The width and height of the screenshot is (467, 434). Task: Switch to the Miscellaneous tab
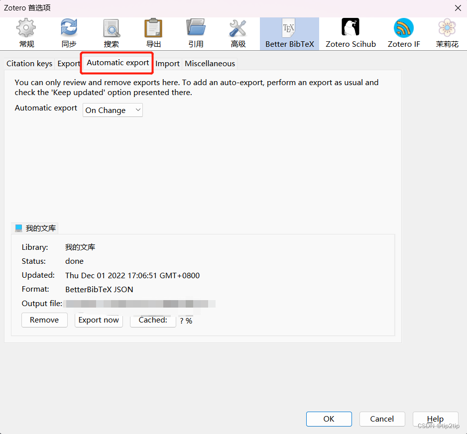[210, 64]
